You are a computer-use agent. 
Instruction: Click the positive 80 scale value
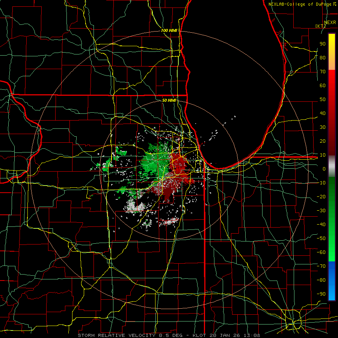(x=323, y=57)
